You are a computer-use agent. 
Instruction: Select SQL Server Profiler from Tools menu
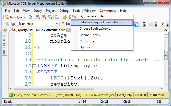[x=102, y=16]
